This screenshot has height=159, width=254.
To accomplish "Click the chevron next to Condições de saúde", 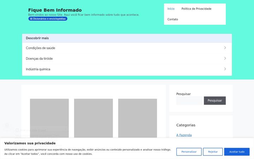I will point(225,48).
